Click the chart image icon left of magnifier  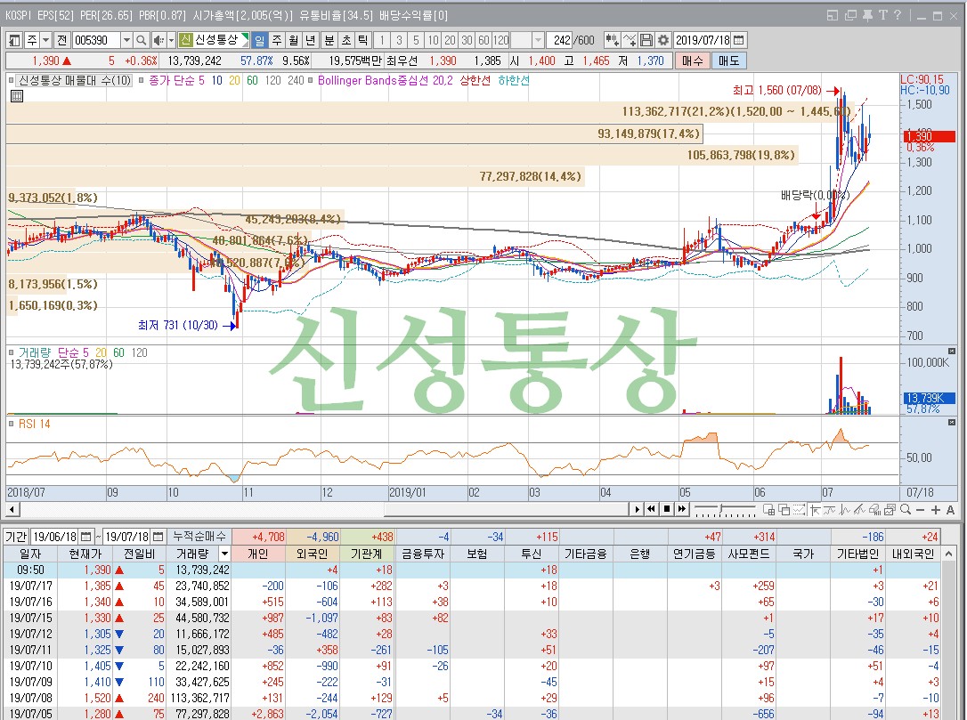coord(890,510)
